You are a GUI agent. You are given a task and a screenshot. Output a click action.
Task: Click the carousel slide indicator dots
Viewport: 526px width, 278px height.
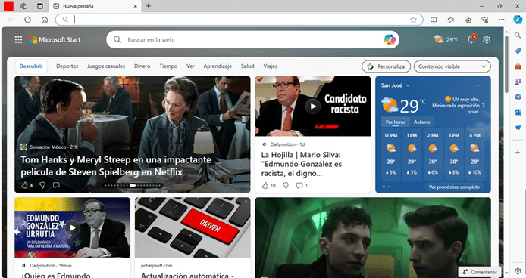coord(133,185)
